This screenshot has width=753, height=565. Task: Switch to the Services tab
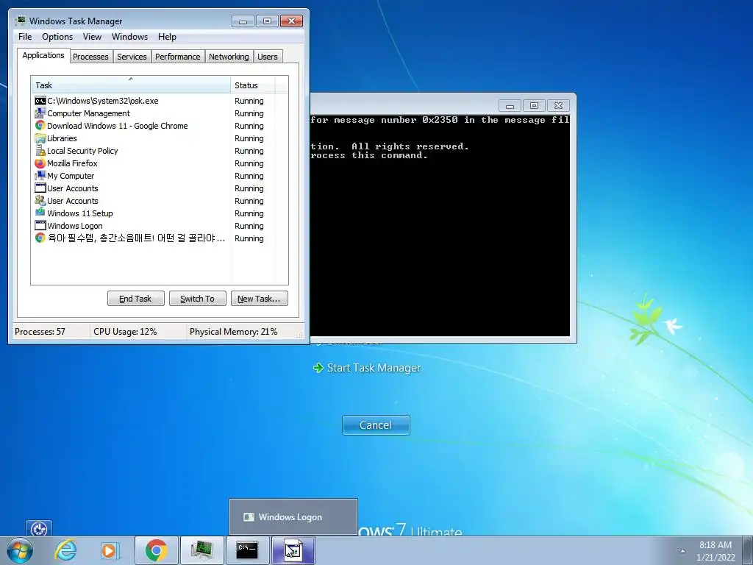132,57
